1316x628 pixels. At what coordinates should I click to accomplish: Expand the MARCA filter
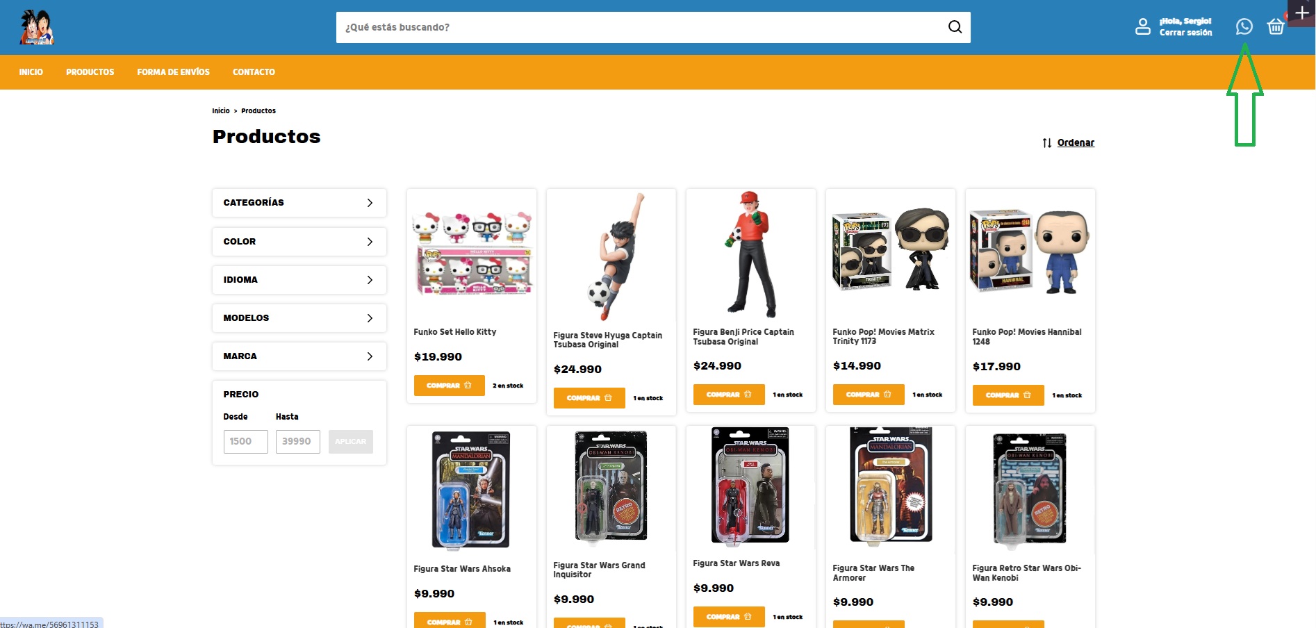click(299, 356)
